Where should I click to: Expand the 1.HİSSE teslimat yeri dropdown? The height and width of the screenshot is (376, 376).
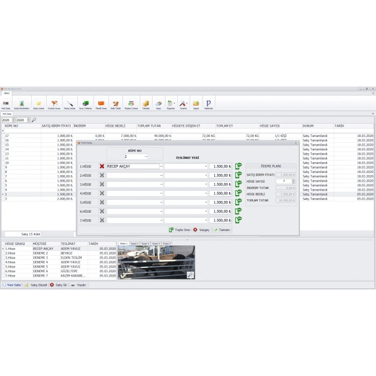tap(206, 167)
